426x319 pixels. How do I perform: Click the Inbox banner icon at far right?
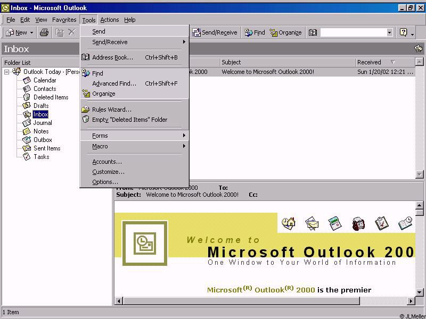tap(419, 49)
